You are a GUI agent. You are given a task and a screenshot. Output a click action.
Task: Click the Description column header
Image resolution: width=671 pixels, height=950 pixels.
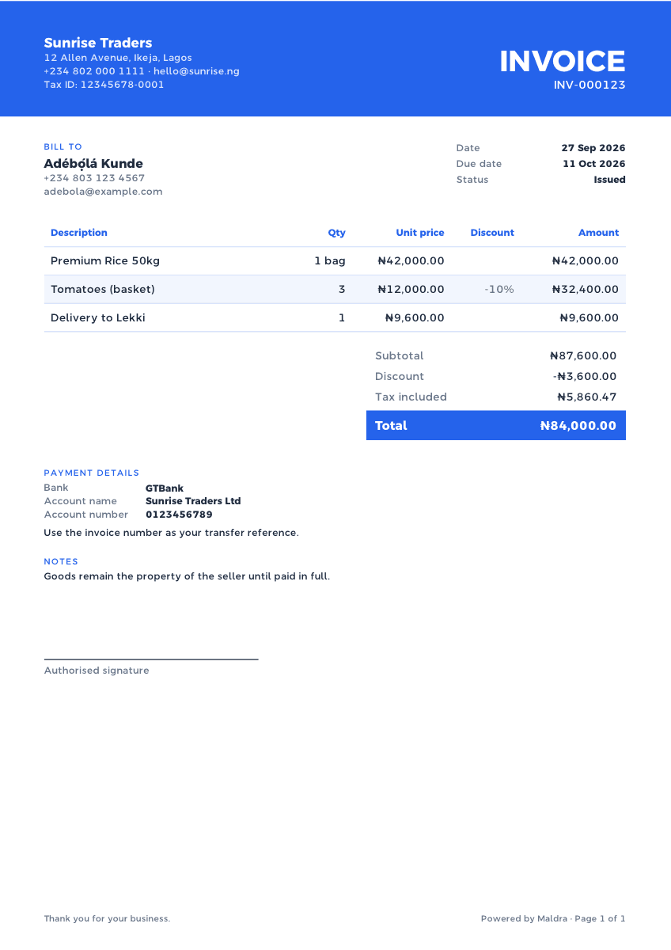[x=79, y=233]
